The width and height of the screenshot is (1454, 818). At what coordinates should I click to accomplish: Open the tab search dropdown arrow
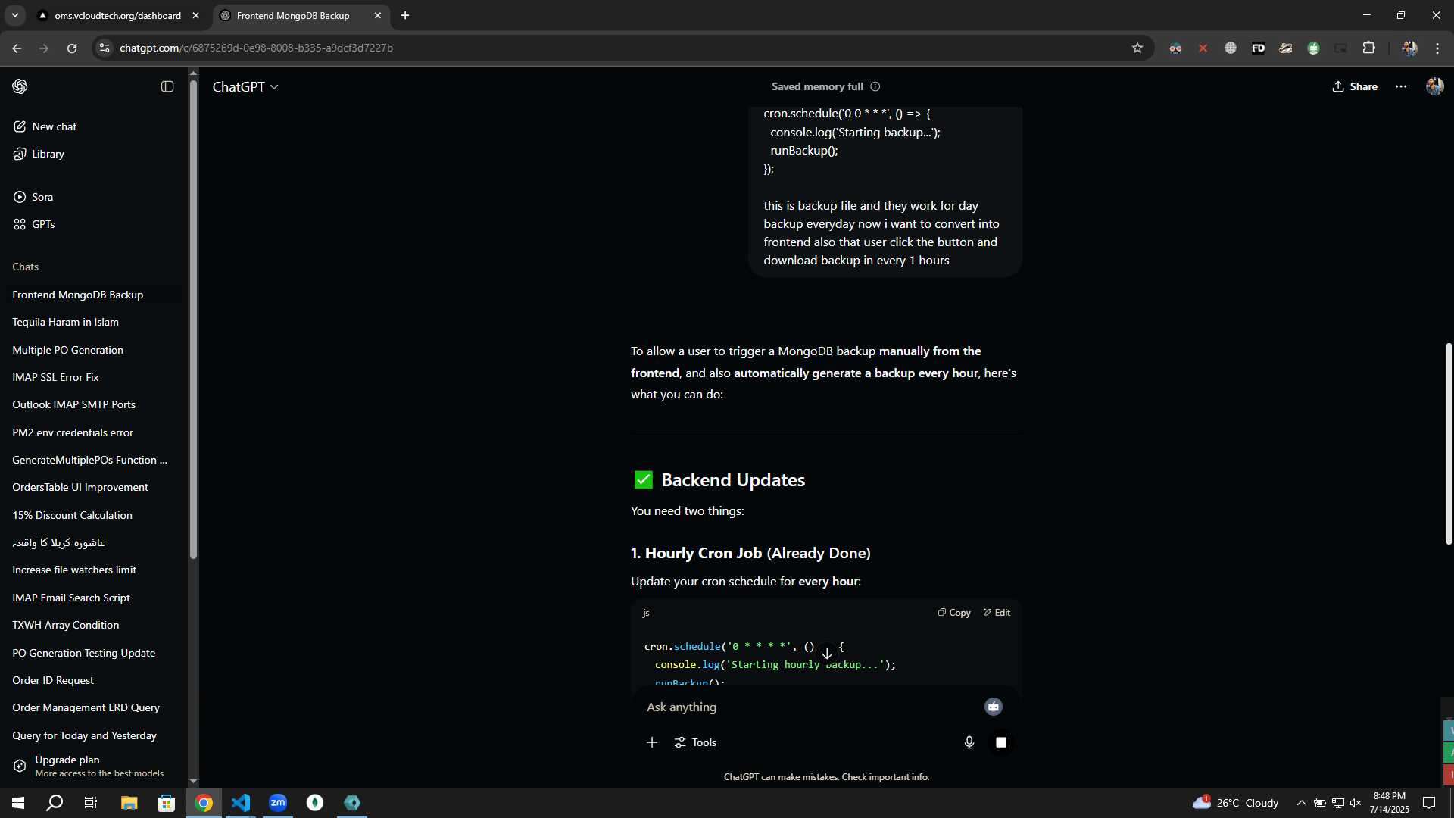point(14,15)
